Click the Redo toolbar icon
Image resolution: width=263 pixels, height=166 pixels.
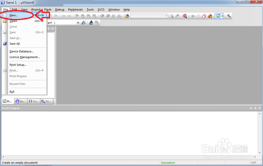pos(56,16)
